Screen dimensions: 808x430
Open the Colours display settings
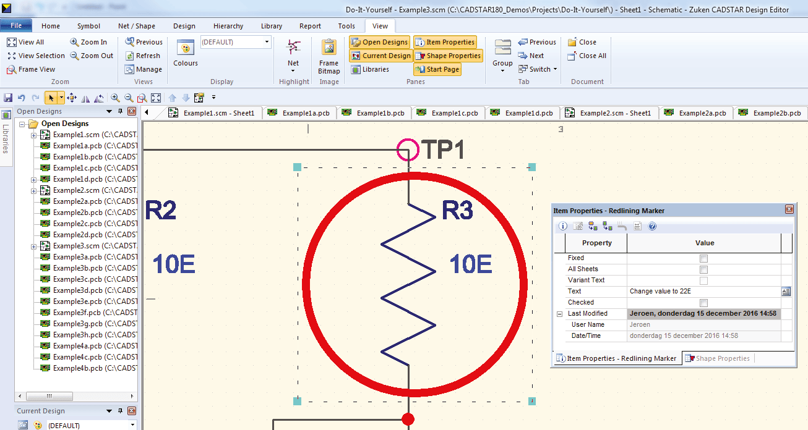[x=185, y=53]
